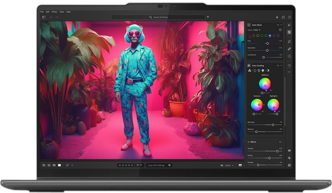This screenshot has height=193, width=332.
Task: Select the Edit sliders panel icon
Action: tap(289, 32)
